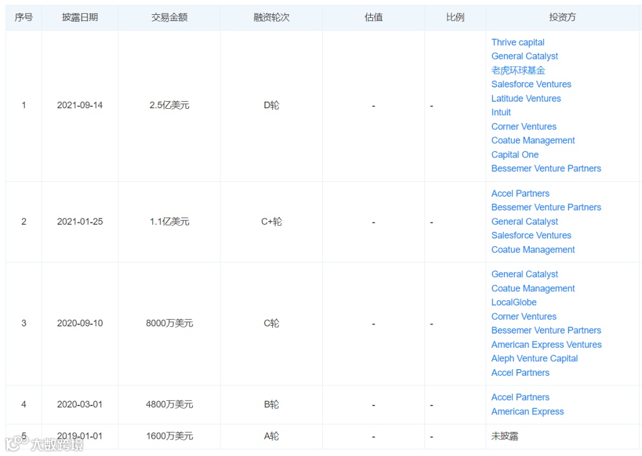Screen dimensions: 642x456
Task: Open Coatue Management link in C+轮 row
Action: [x=533, y=250]
